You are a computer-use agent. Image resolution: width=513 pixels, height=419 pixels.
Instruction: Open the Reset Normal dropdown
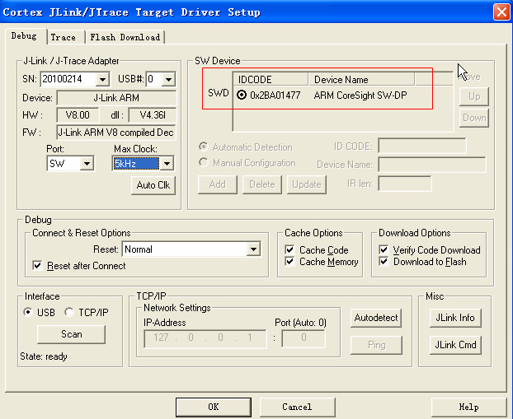(x=253, y=249)
